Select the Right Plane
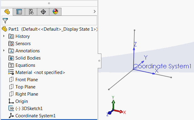Viewport: 194px width, 120px height. (x=24, y=94)
